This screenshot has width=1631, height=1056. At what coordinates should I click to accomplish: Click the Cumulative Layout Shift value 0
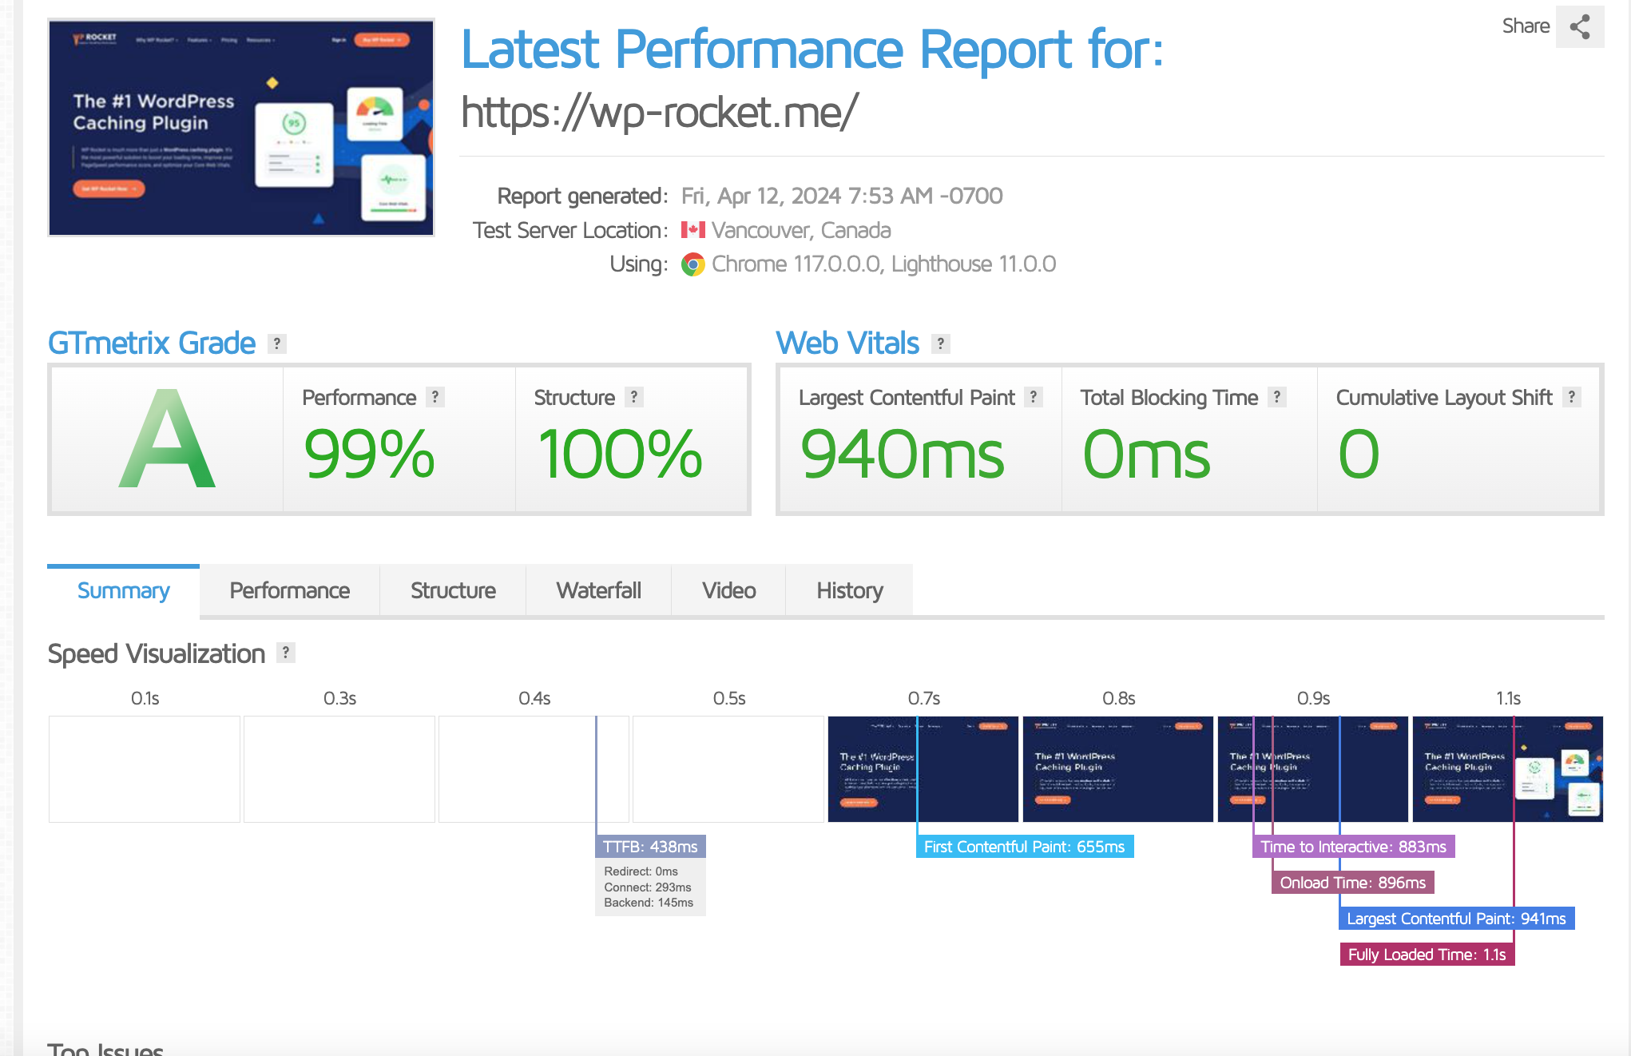(1359, 454)
